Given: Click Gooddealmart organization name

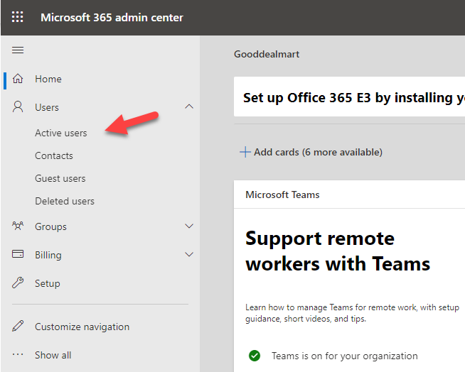Looking at the screenshot, I should [267, 54].
